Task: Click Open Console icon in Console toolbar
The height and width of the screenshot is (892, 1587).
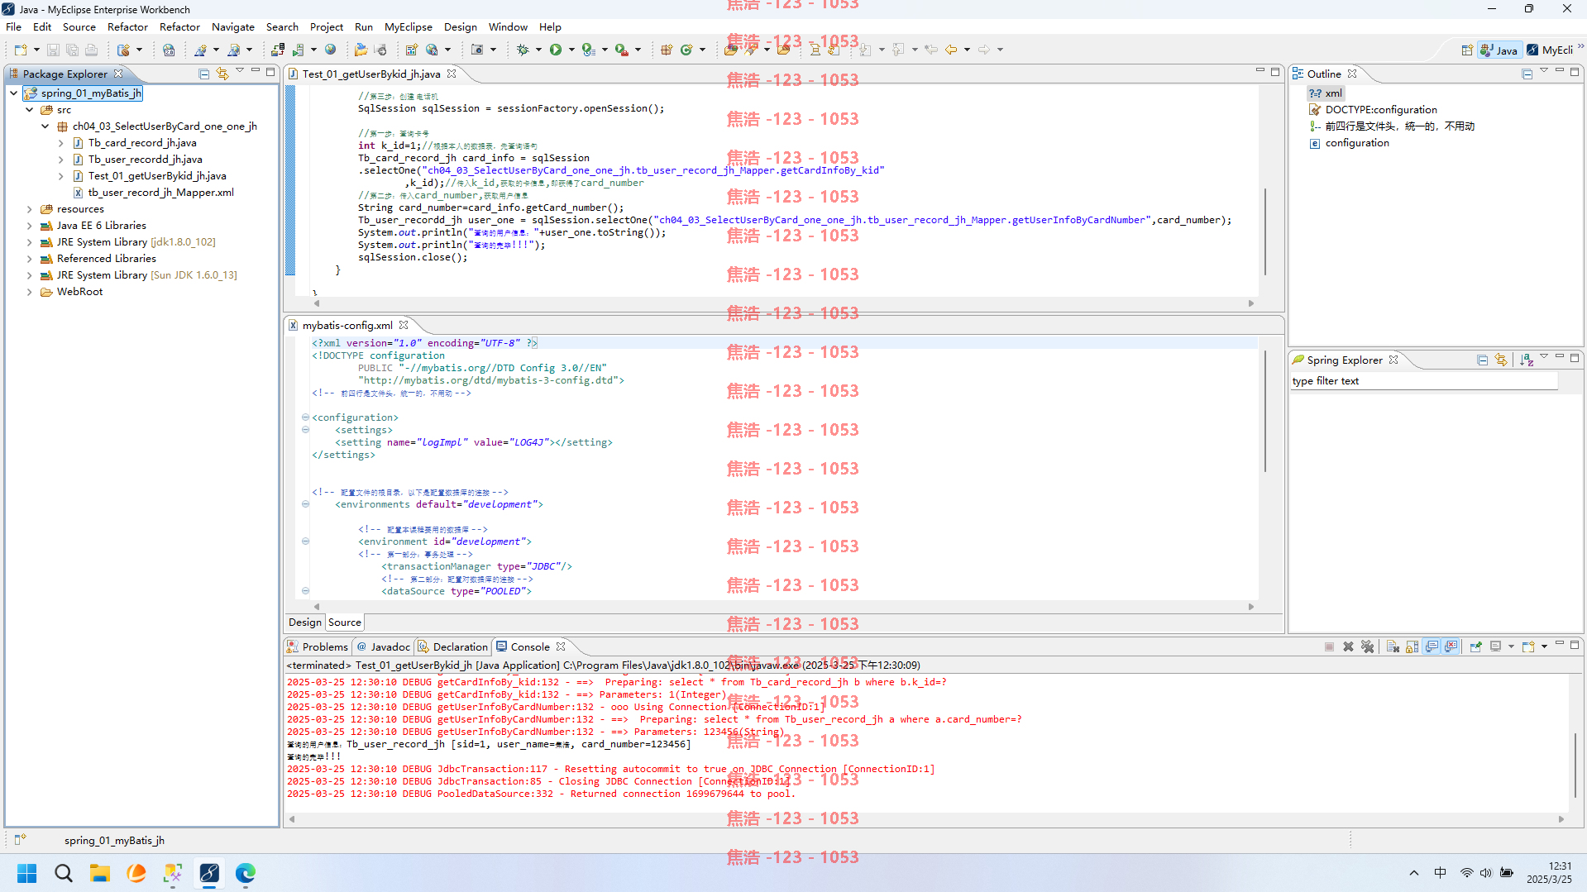Action: click(x=1528, y=646)
